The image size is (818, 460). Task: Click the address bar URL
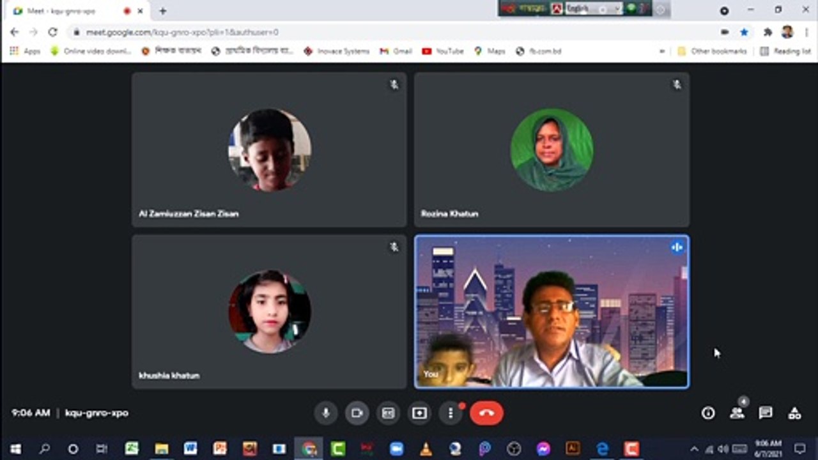(182, 32)
